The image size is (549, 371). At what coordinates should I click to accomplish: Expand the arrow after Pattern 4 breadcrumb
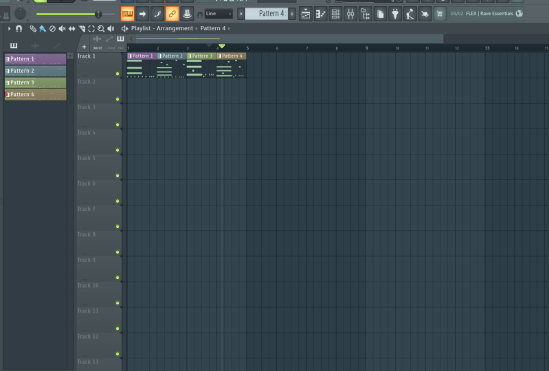click(x=229, y=28)
